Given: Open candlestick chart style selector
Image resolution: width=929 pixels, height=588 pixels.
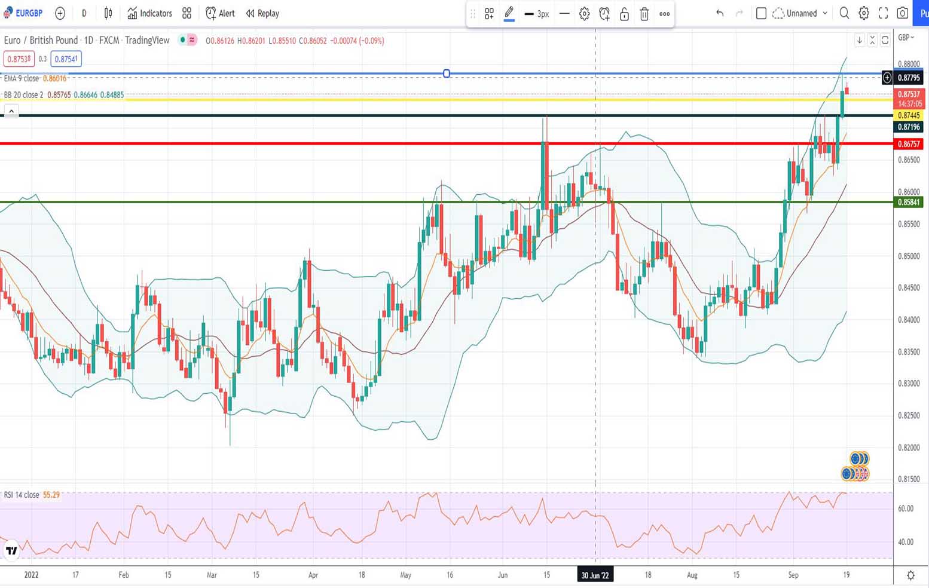Looking at the screenshot, I should click(x=108, y=13).
